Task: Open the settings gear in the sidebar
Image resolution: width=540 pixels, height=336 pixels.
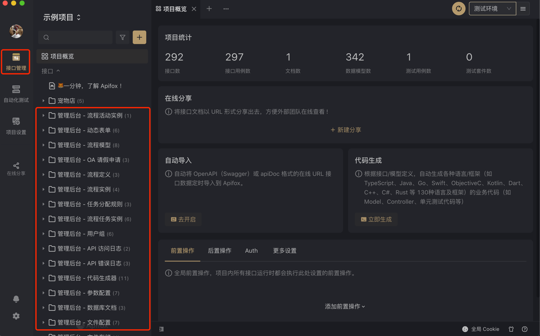Action: click(16, 316)
